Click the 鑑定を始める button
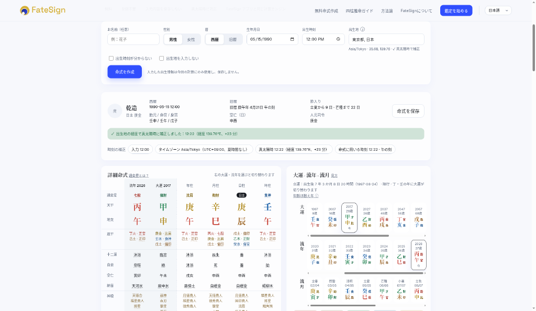 click(456, 10)
